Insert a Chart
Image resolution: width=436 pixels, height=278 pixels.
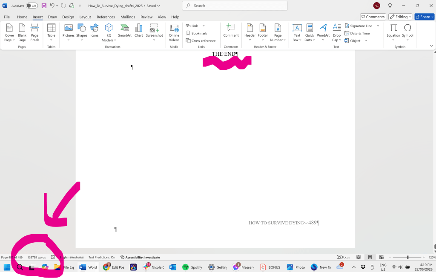click(x=138, y=31)
